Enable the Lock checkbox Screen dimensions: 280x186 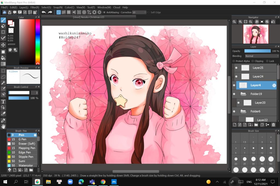point(267,61)
